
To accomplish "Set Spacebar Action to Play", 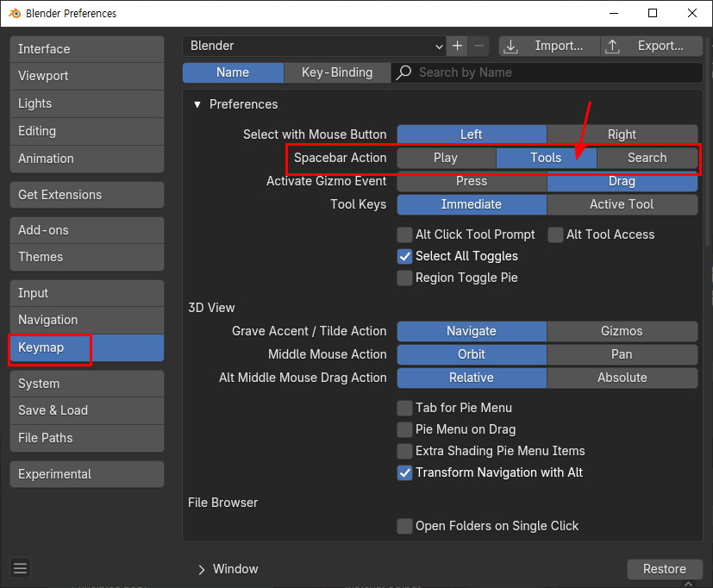I will point(446,158).
